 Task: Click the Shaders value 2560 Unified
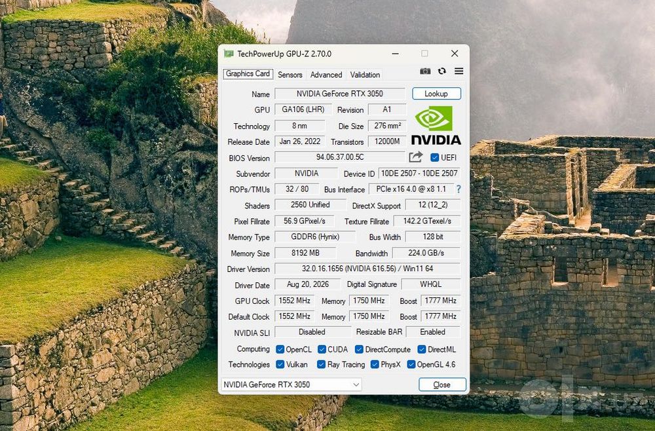point(310,204)
